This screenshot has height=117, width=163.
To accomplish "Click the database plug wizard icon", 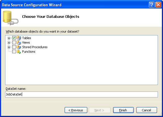I will (x=10, y=18).
